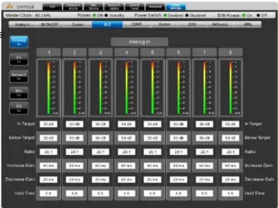This screenshot has height=208, width=278.
Task: Open the GPIO settings tab
Action: coord(192,24)
